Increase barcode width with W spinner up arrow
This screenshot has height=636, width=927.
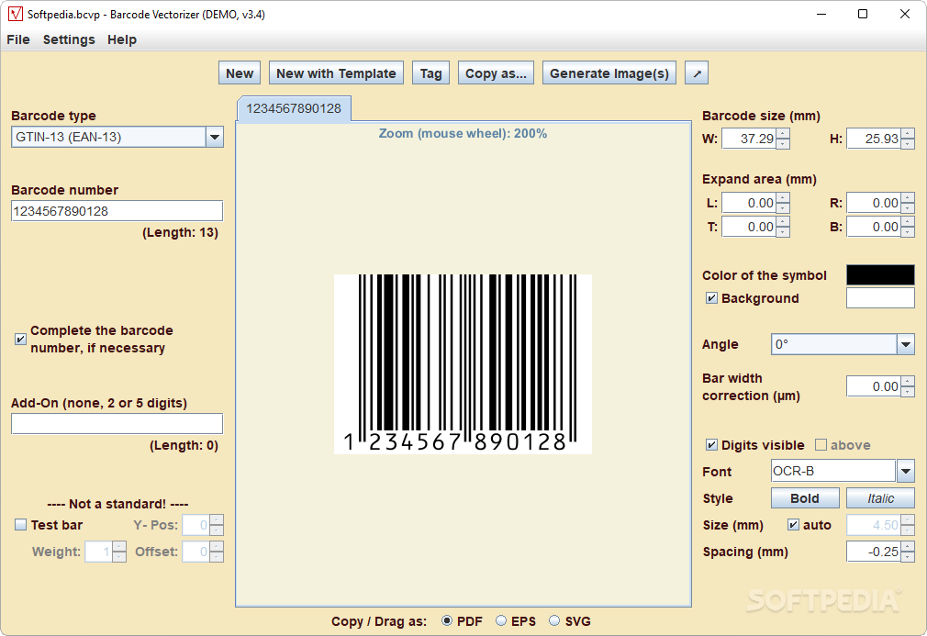[x=783, y=134]
